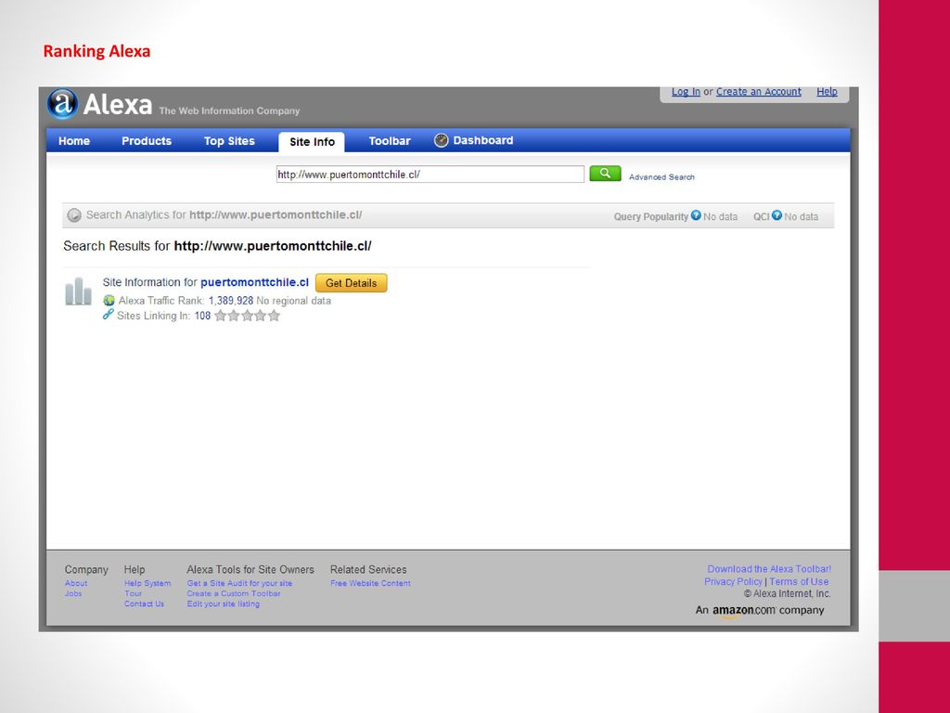Click the traffic rank value 1,389,928
This screenshot has height=713, width=950.
click(x=231, y=301)
